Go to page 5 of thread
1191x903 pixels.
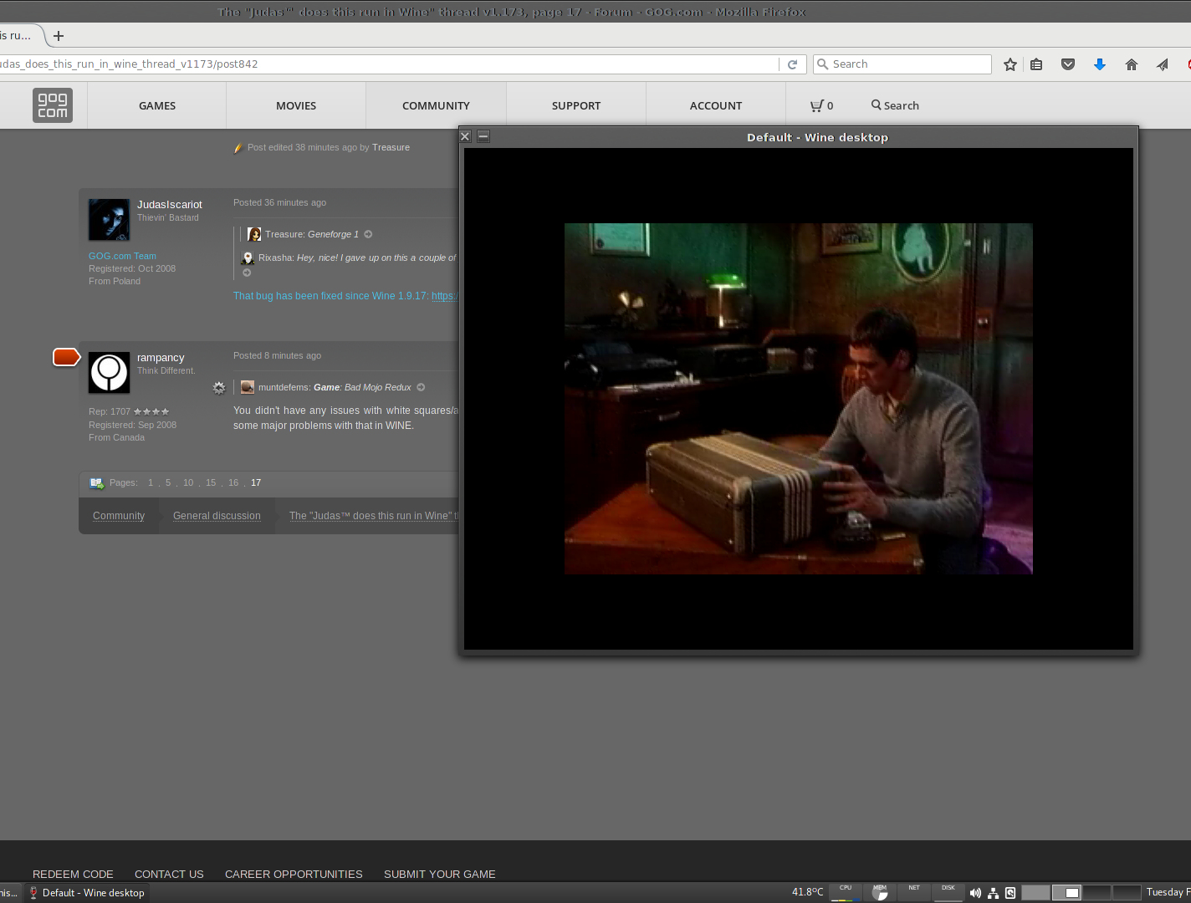click(x=168, y=483)
